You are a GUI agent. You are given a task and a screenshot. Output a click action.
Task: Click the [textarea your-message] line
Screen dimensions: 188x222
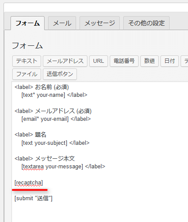click(x=63, y=167)
